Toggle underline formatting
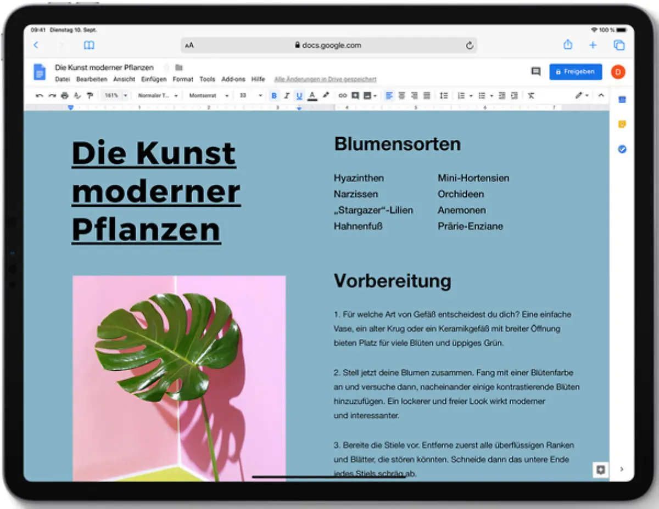The image size is (659, 509). (299, 95)
